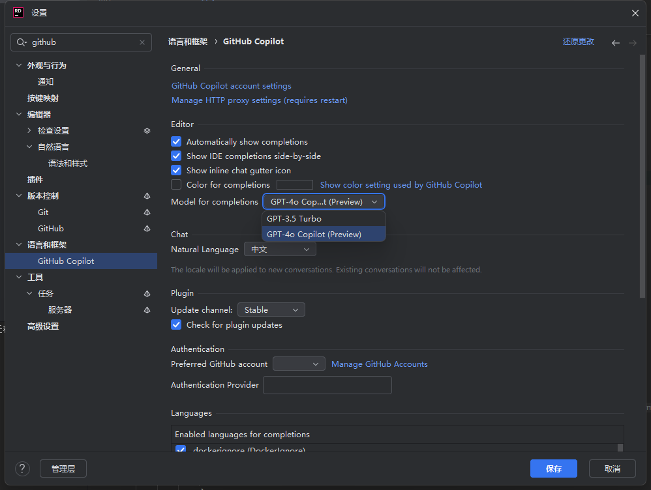Expand the 检查设置 tree node
651x490 pixels.
(x=29, y=131)
